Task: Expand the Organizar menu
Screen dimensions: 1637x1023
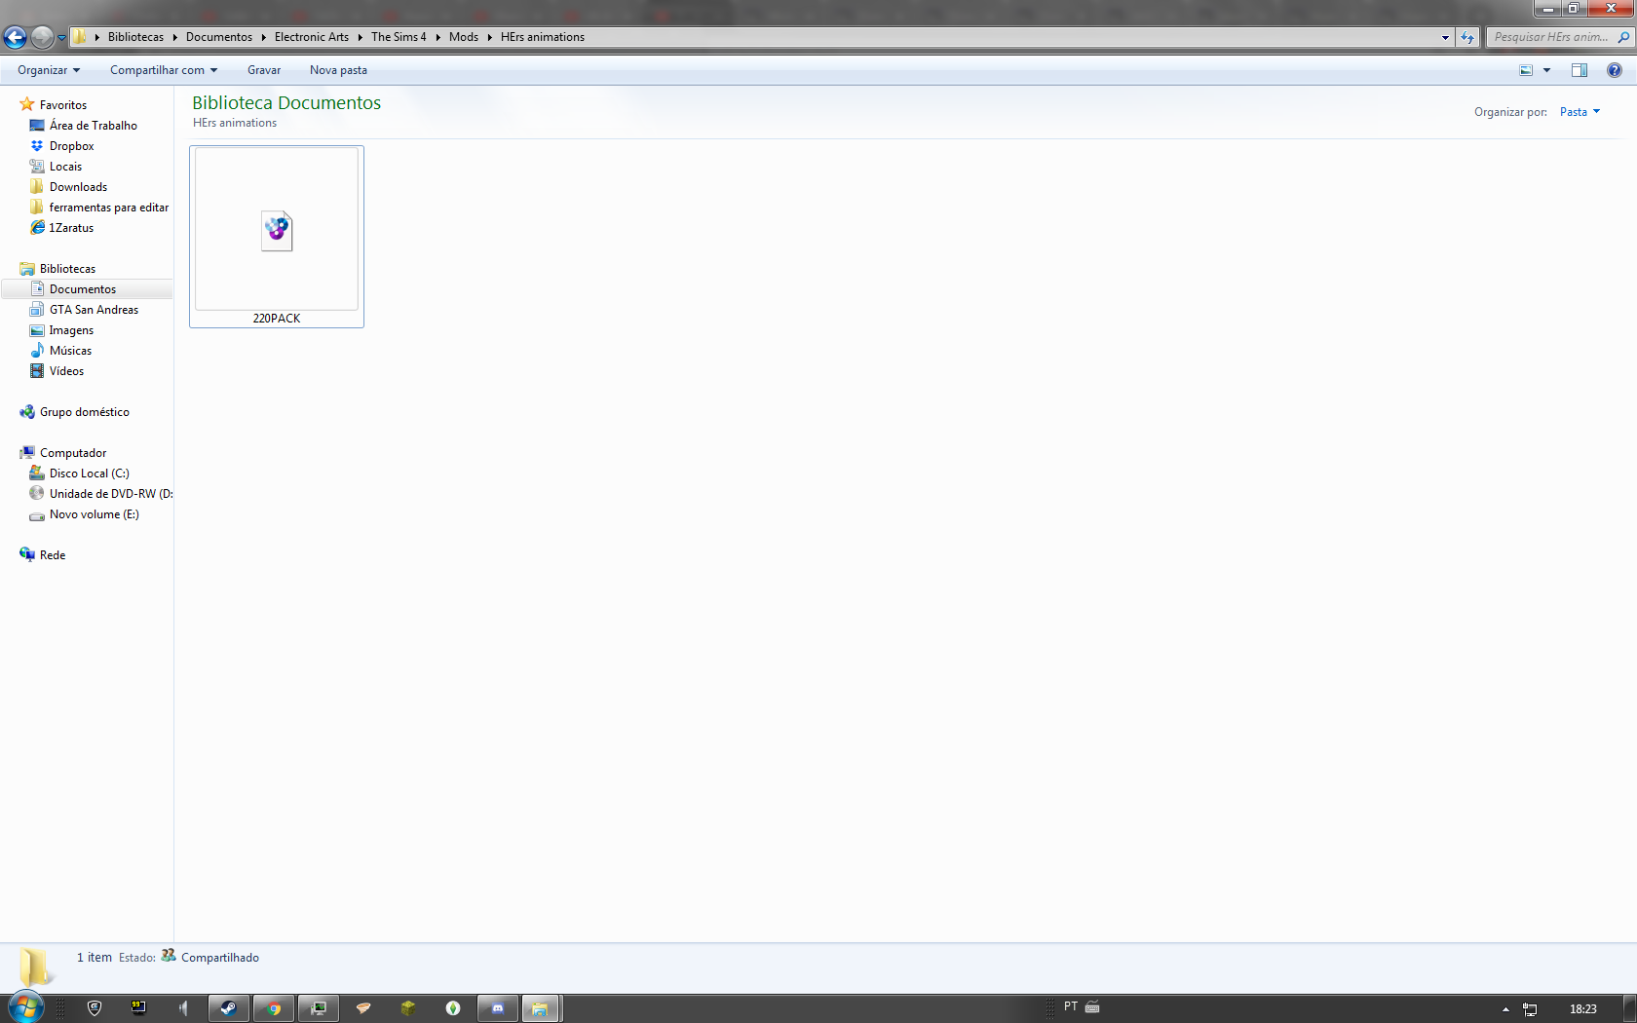Action: [48, 70]
